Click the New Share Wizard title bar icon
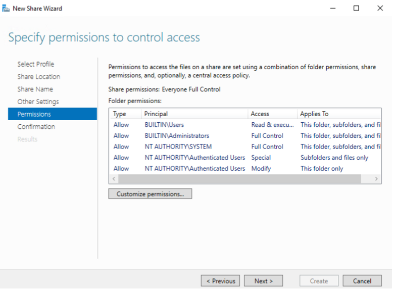Viewport: 397px width, 289px height. click(x=6, y=9)
